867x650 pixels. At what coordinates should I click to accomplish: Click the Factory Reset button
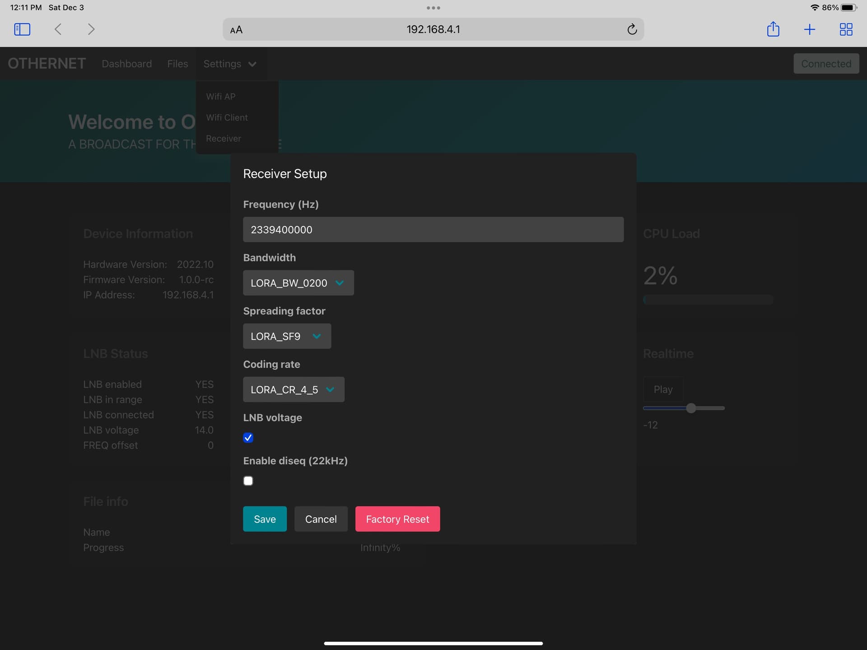pyautogui.click(x=397, y=519)
